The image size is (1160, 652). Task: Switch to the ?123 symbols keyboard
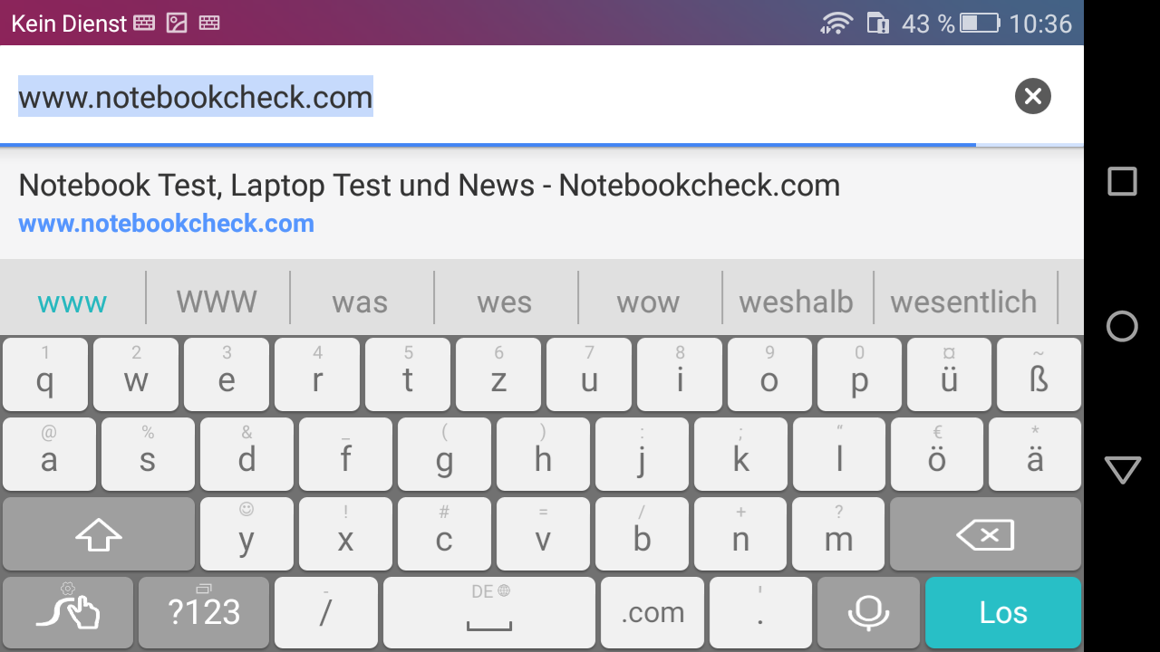pyautogui.click(x=204, y=613)
